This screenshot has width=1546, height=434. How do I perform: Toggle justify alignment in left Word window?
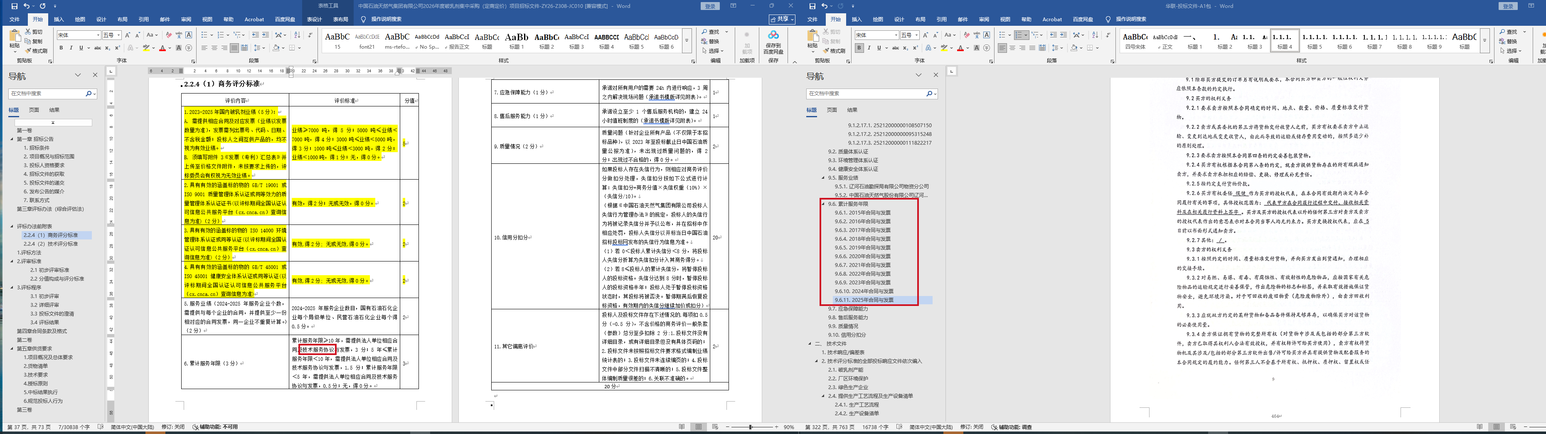tap(234, 48)
